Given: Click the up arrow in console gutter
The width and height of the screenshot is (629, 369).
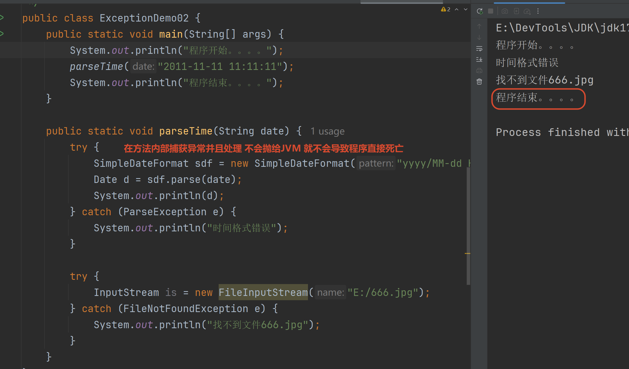Looking at the screenshot, I should coord(479,26).
